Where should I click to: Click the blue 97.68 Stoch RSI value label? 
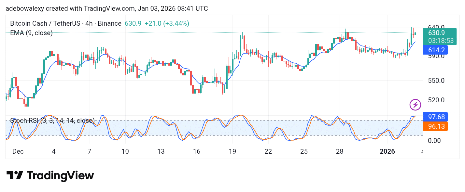[x=435, y=117]
